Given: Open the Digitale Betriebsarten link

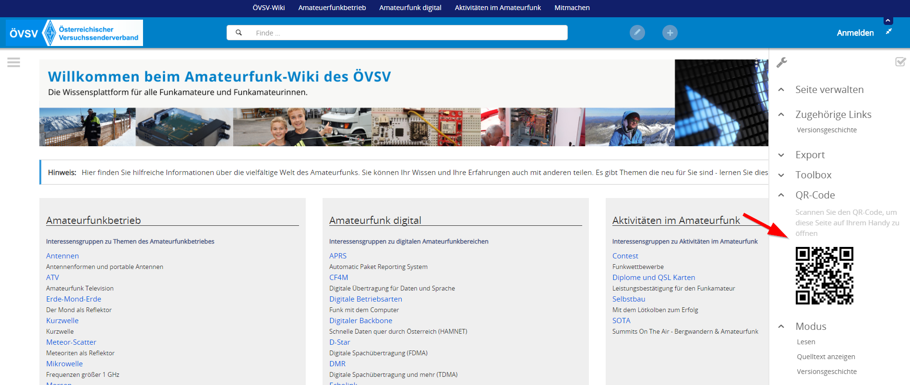Looking at the screenshot, I should pos(366,299).
